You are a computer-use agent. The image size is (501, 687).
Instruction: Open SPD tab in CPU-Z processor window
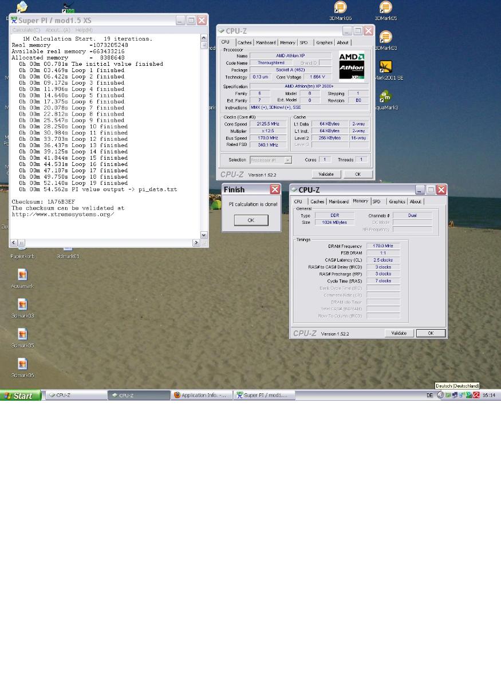point(303,42)
